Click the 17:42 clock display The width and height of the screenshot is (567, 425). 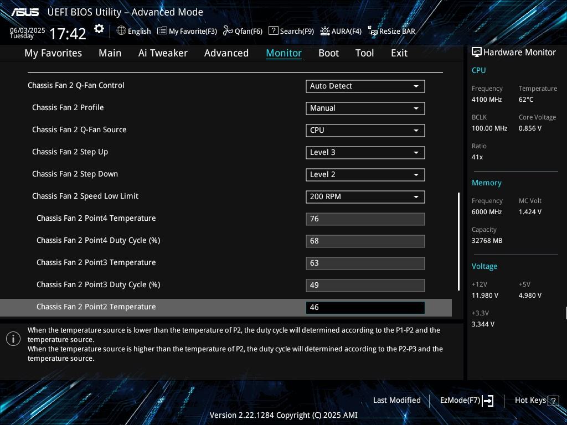pyautogui.click(x=68, y=34)
